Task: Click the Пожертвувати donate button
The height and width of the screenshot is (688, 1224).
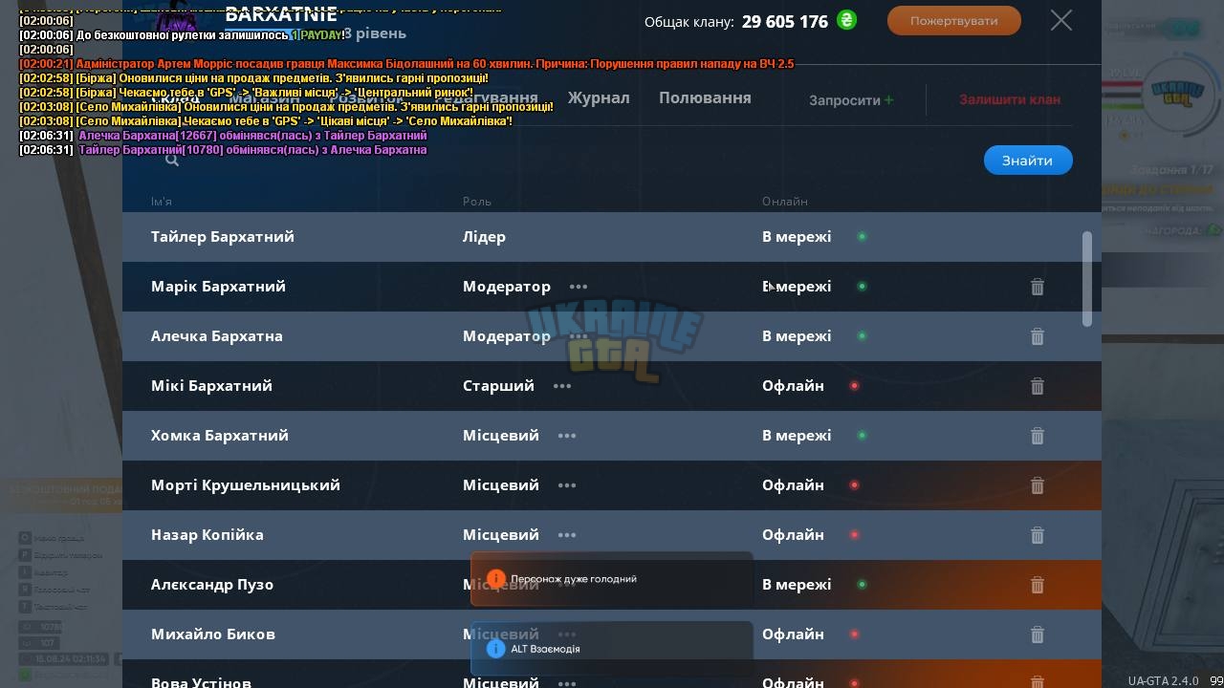Action: [x=953, y=21]
